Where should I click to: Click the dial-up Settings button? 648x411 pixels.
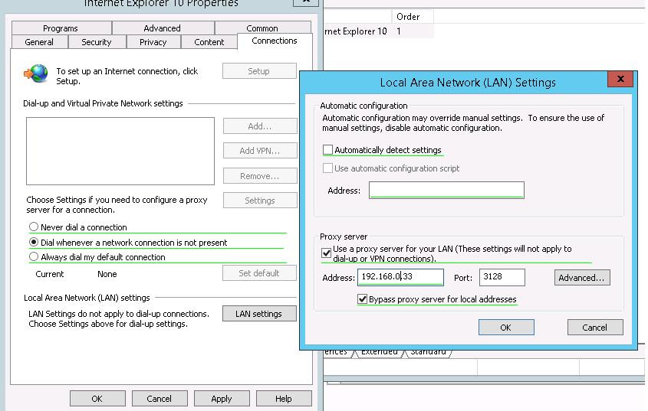point(260,200)
